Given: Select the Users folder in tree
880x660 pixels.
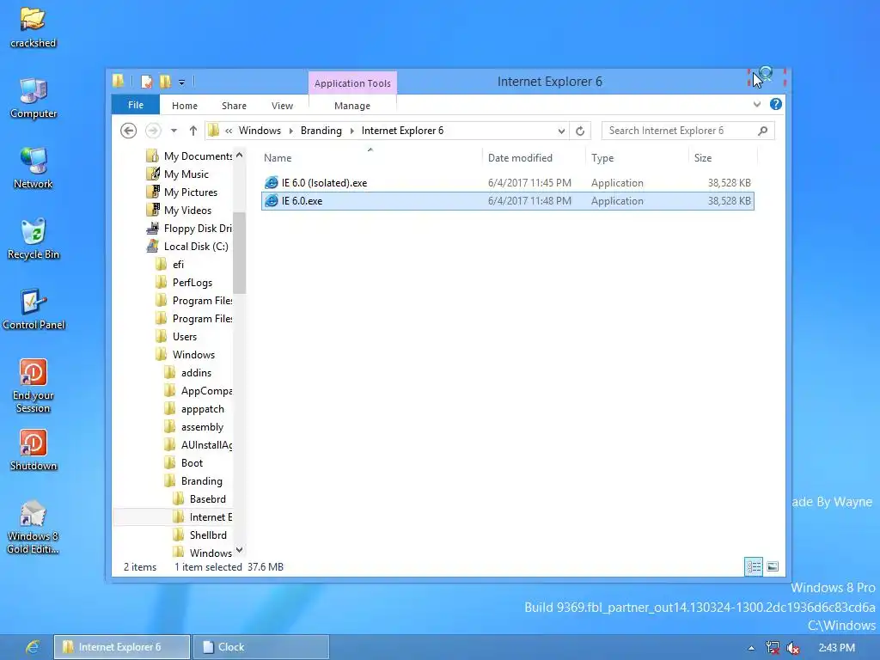Looking at the screenshot, I should [x=176, y=337].
